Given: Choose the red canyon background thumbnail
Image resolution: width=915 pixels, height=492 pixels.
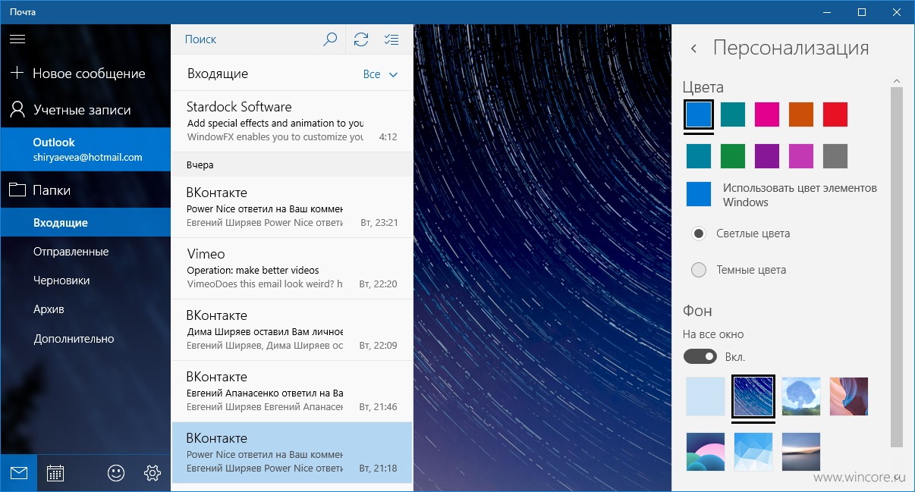Looking at the screenshot, I should click(x=849, y=396).
